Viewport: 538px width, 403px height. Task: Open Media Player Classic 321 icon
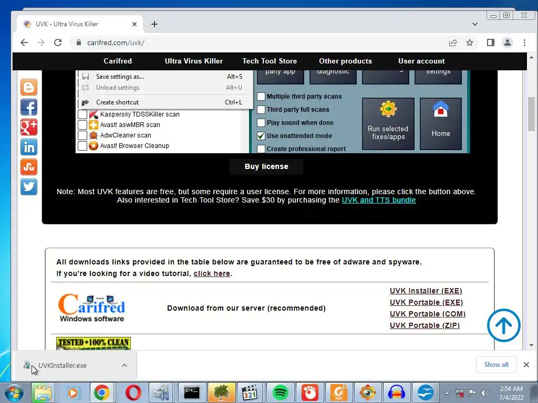(x=250, y=393)
